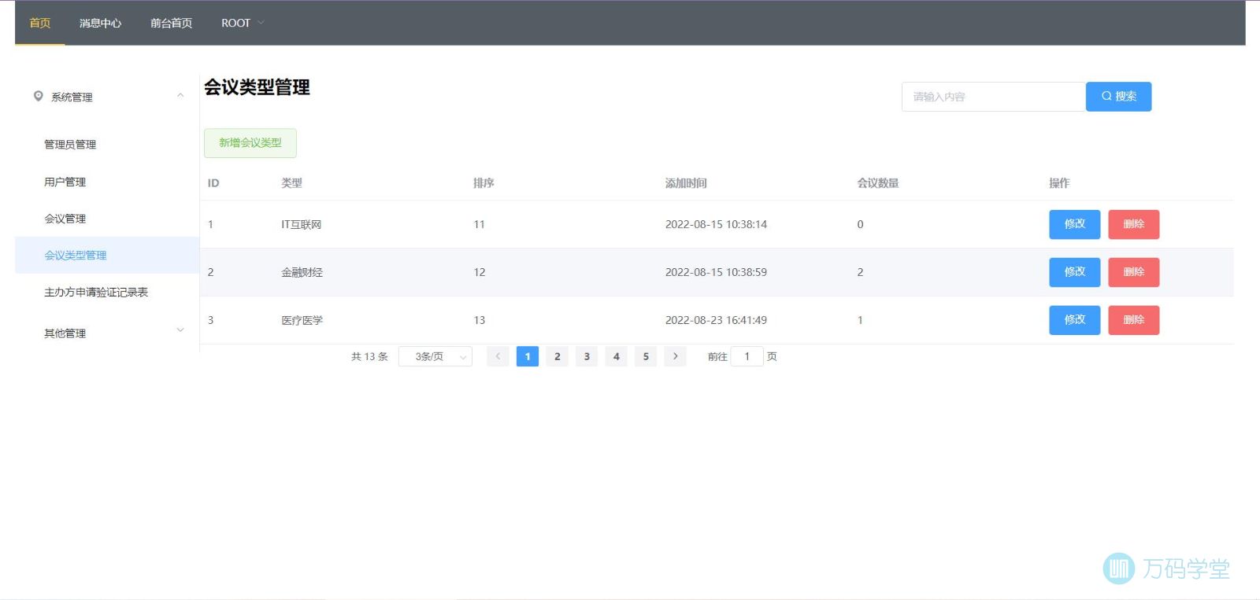Click the 首页 tab in top navigation

pyautogui.click(x=39, y=23)
